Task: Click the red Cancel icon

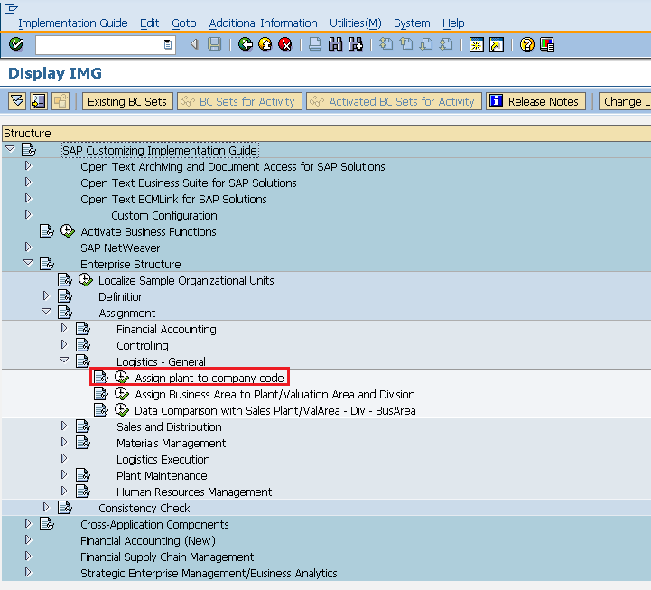Action: [285, 44]
